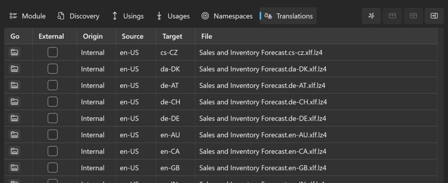Screen dimensions: 448x183
Task: Click the en-AU target cell
Action: click(176, 135)
